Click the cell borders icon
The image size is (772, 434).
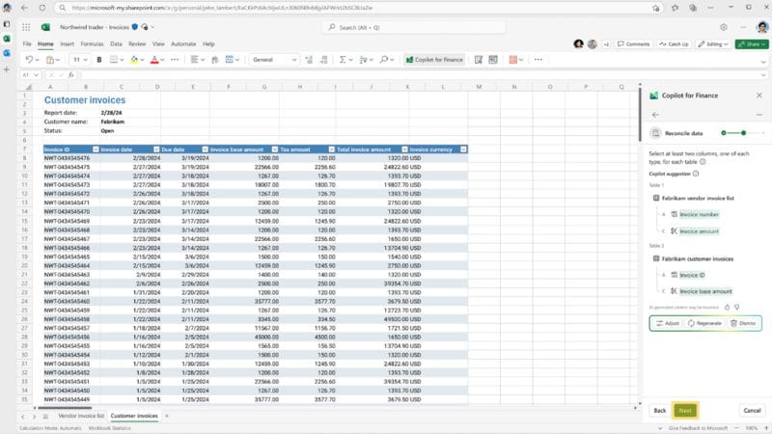click(113, 60)
